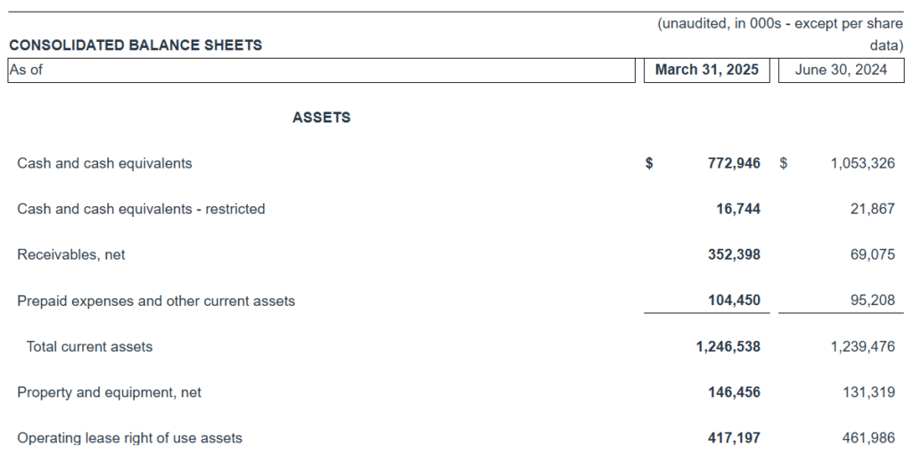
Task: Select the 417,197 operating lease value
Action: click(734, 438)
